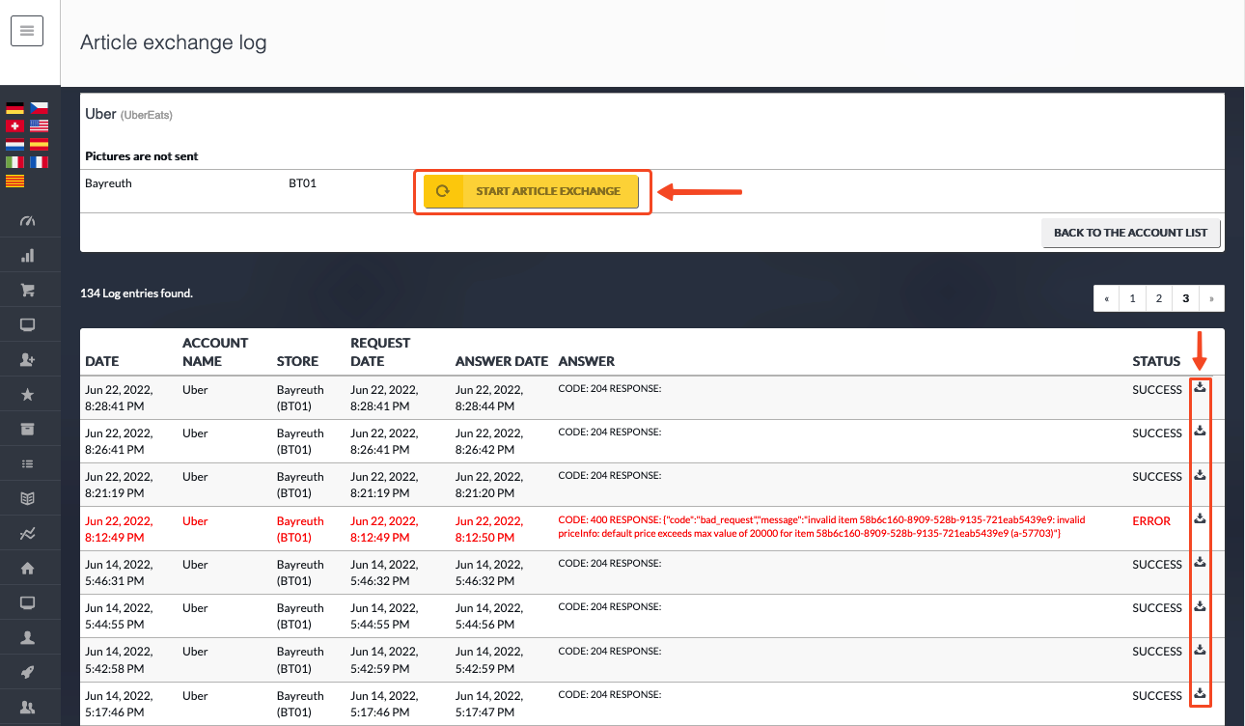Click Start Article Exchange button
This screenshot has width=1245, height=726.
pos(532,191)
